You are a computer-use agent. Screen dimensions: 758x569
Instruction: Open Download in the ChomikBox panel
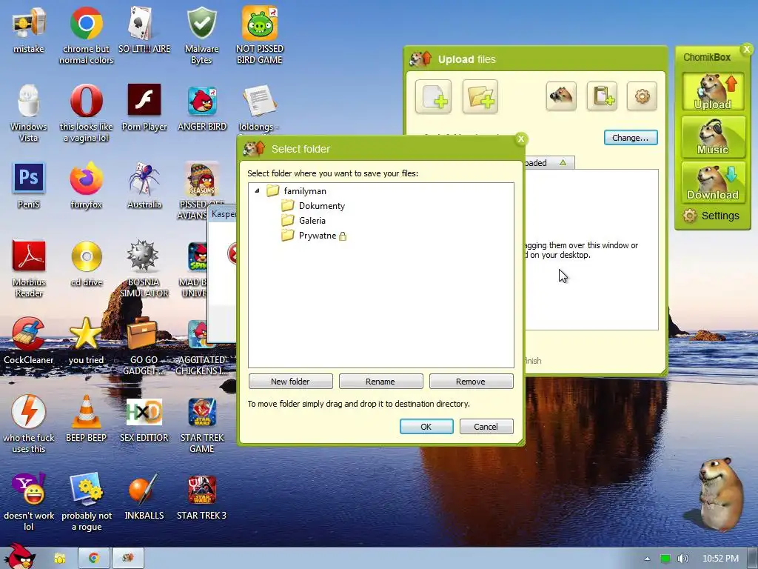click(x=713, y=182)
